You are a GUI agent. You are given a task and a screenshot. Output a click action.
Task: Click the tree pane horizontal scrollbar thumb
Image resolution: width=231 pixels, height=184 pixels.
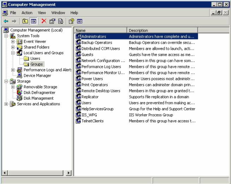pos(35,173)
